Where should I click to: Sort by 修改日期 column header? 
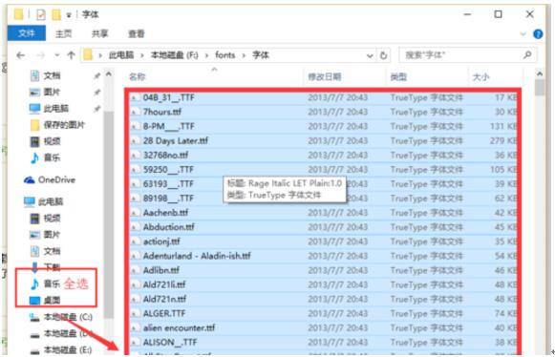click(x=325, y=76)
